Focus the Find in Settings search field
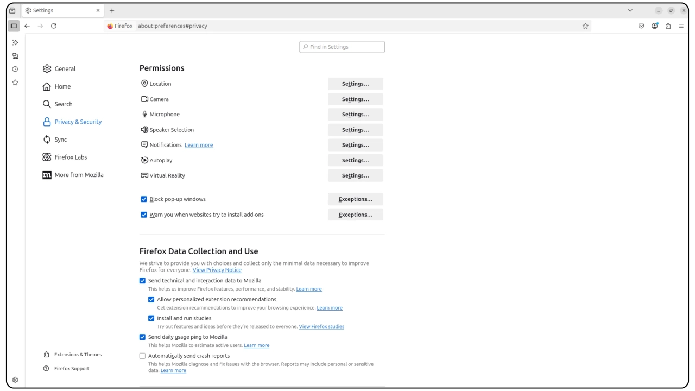This screenshot has height=391, width=695. point(342,47)
